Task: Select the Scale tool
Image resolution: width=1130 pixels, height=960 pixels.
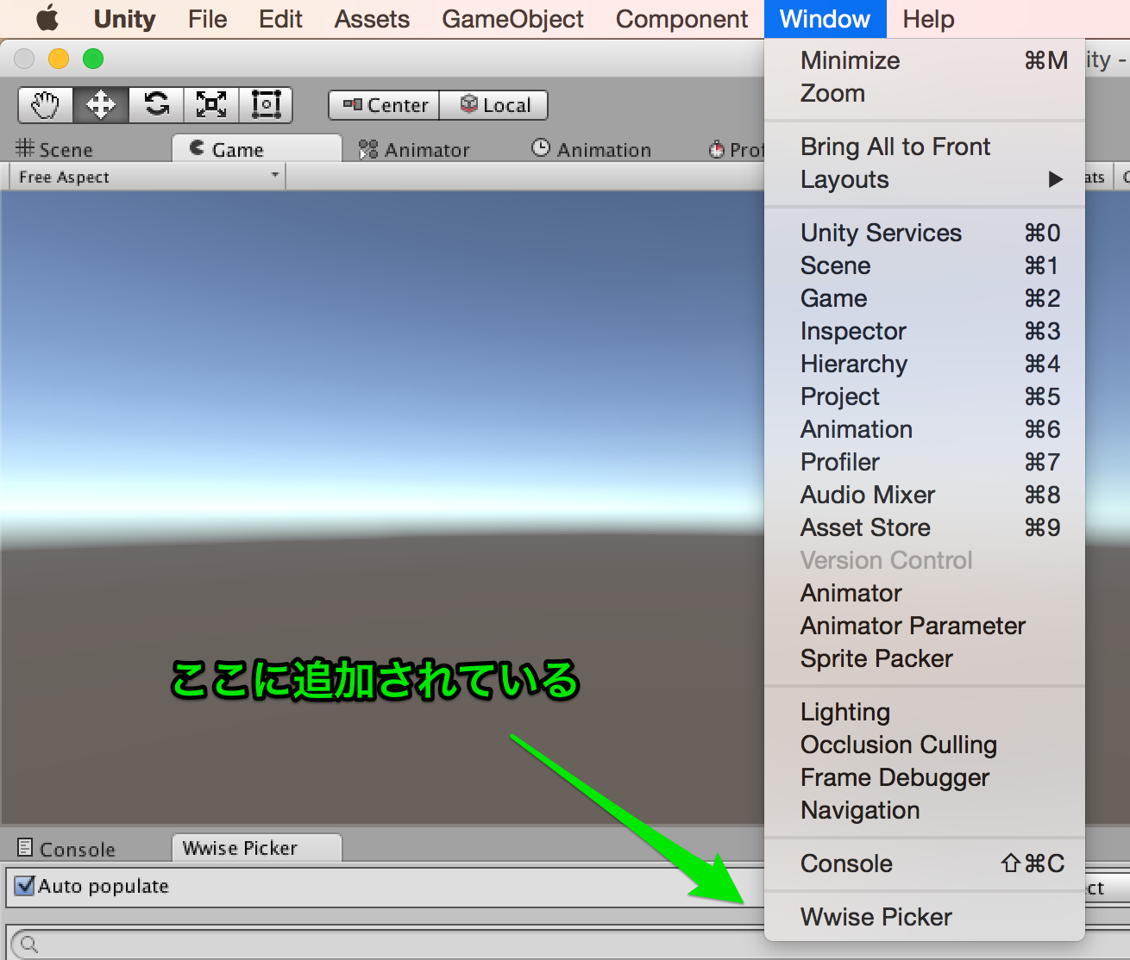Action: tap(211, 105)
